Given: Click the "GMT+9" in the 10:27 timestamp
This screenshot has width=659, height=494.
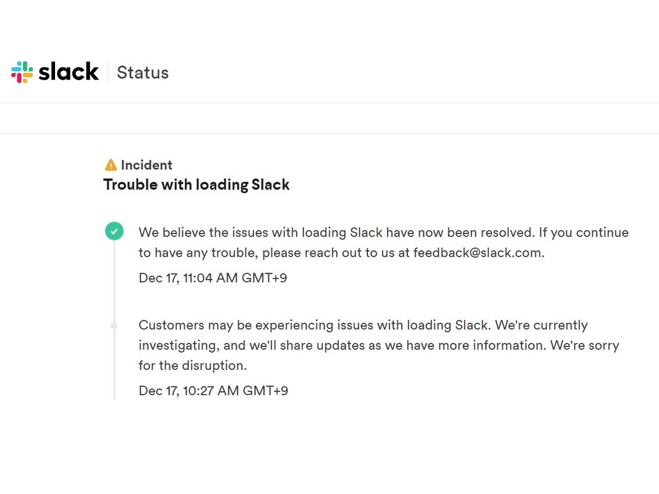Looking at the screenshot, I should [x=265, y=390].
